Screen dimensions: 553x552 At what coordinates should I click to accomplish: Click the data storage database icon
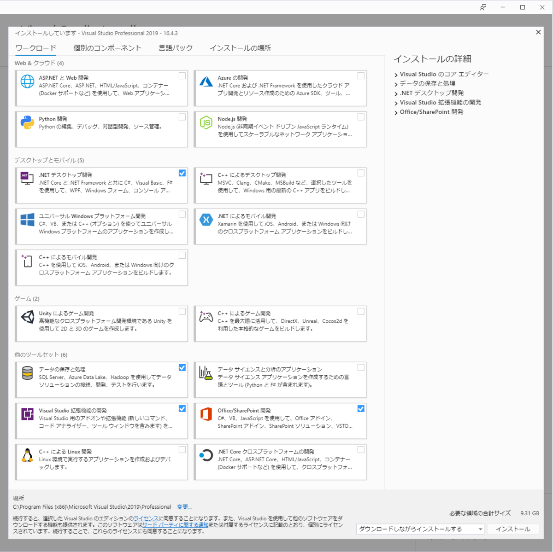tap(28, 373)
